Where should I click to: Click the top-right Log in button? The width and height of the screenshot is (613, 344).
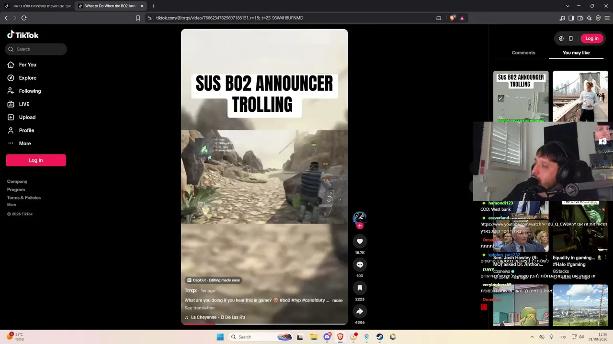click(592, 39)
